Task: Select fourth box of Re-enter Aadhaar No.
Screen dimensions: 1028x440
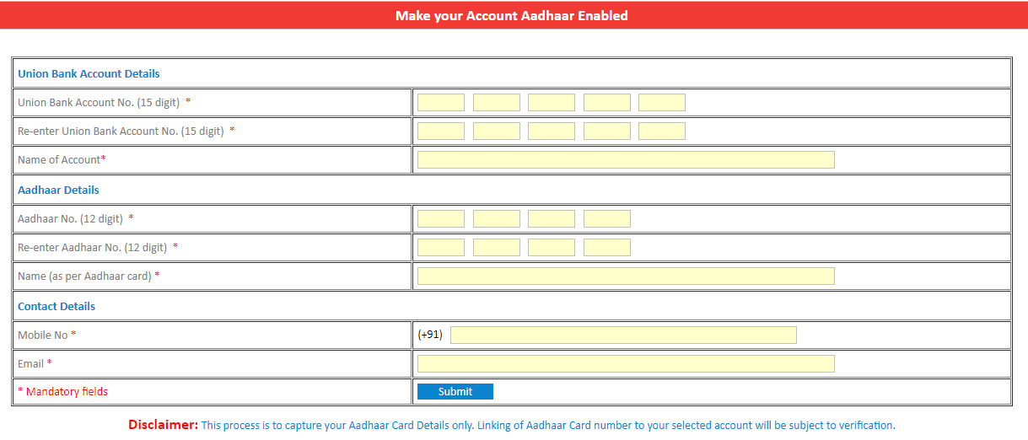Action: pos(606,248)
